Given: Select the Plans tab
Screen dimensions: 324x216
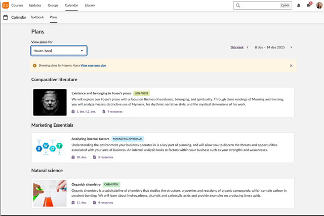Looking at the screenshot, I should (54, 17).
